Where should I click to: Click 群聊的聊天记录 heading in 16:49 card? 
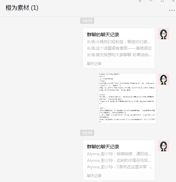(x=103, y=147)
